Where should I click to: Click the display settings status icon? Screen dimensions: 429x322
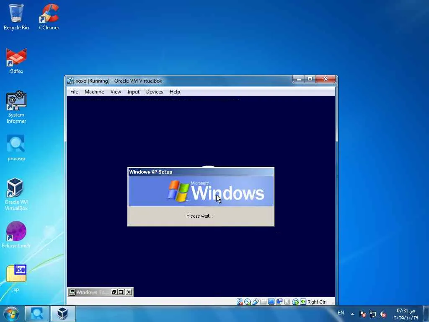point(271,302)
